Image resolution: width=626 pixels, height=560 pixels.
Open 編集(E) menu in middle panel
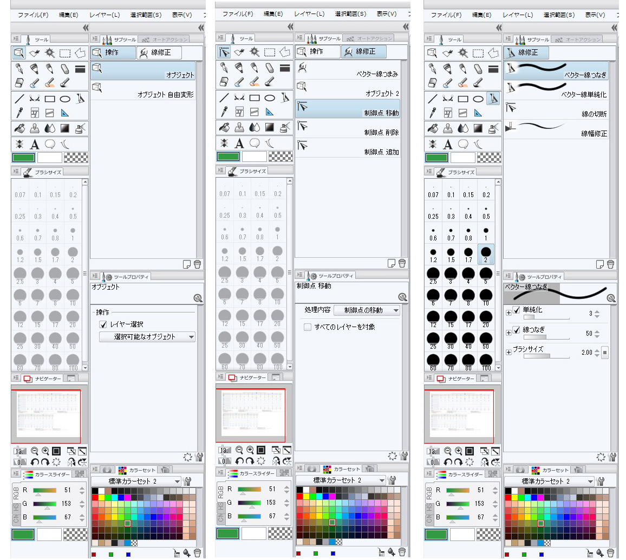click(x=273, y=14)
